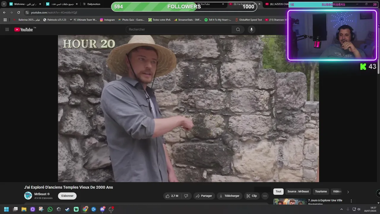Click the youtube.com address bar
This screenshot has height=214, width=380.
point(54,12)
